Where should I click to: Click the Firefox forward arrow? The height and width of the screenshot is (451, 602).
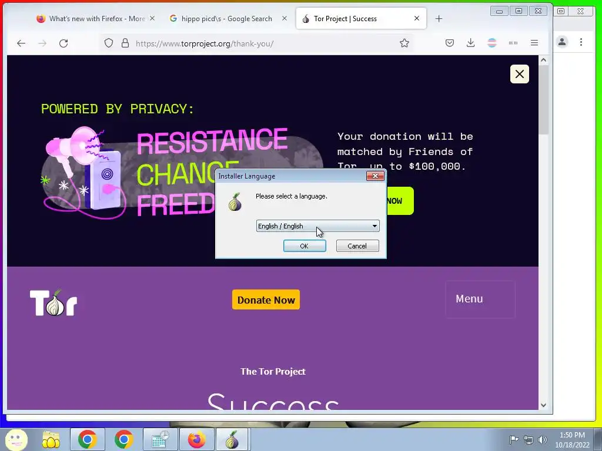tap(42, 43)
